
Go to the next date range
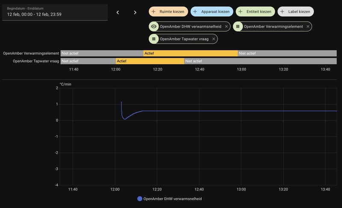(x=135, y=12)
